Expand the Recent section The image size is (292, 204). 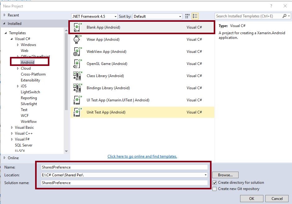coord(5,15)
